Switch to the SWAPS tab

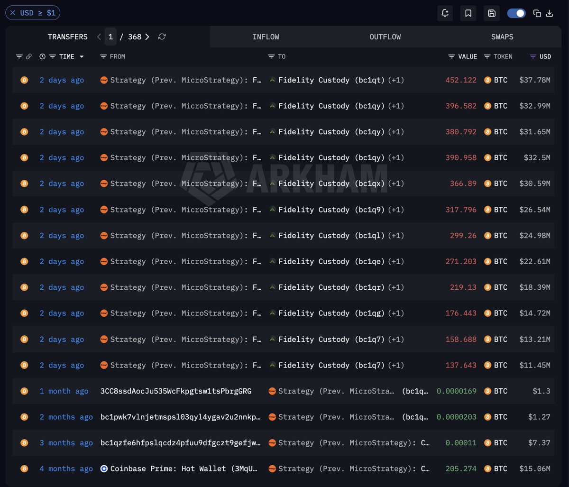click(502, 37)
